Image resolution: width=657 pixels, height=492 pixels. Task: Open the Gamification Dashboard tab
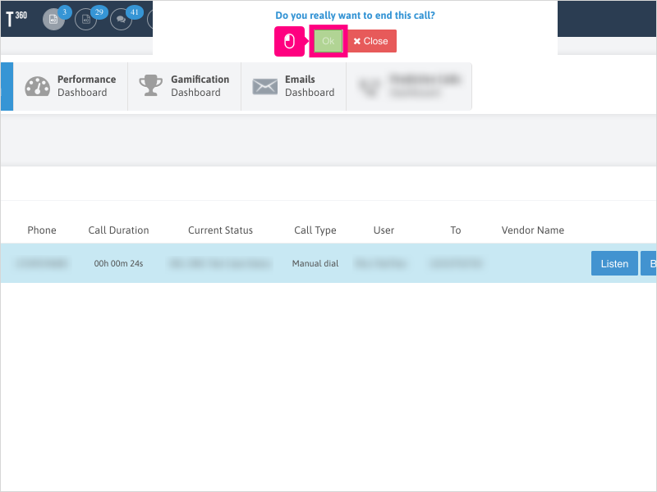(x=184, y=86)
